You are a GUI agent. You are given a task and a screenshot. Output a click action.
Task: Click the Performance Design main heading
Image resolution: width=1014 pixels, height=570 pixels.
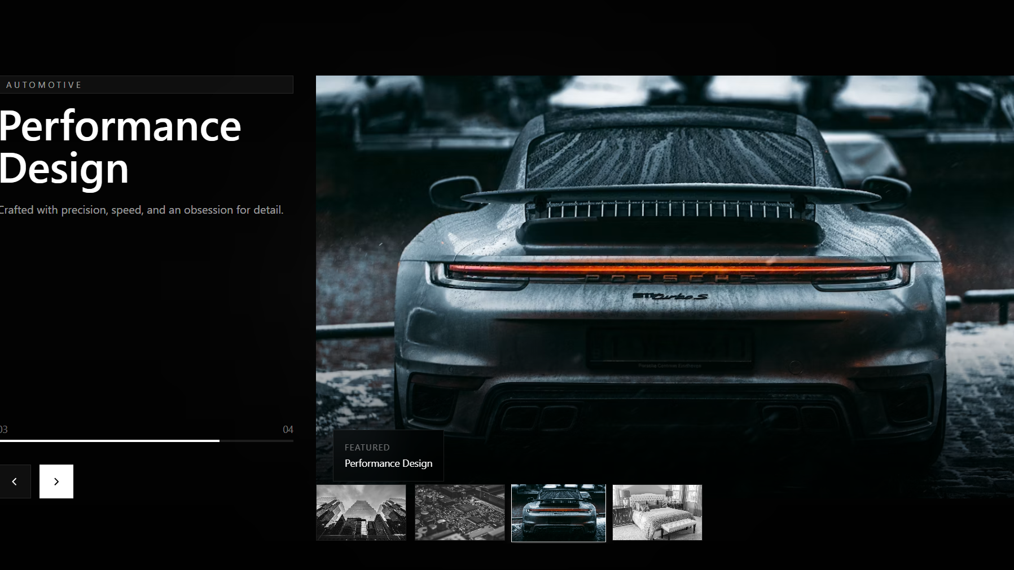pos(120,147)
